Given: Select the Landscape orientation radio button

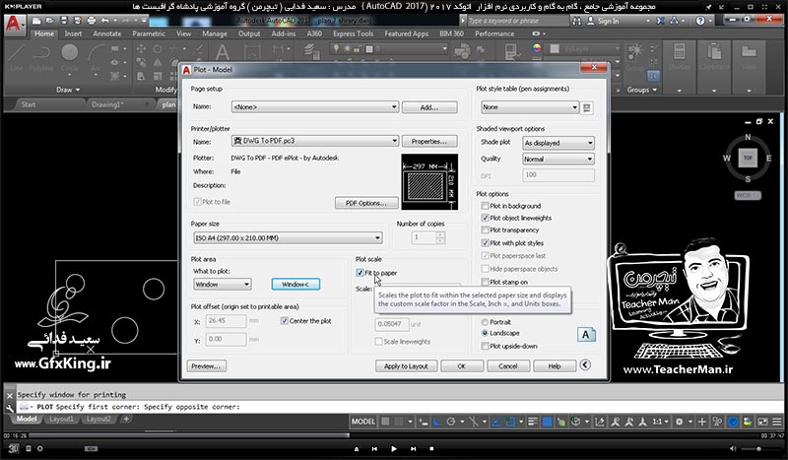Looking at the screenshot, I should pos(485,333).
